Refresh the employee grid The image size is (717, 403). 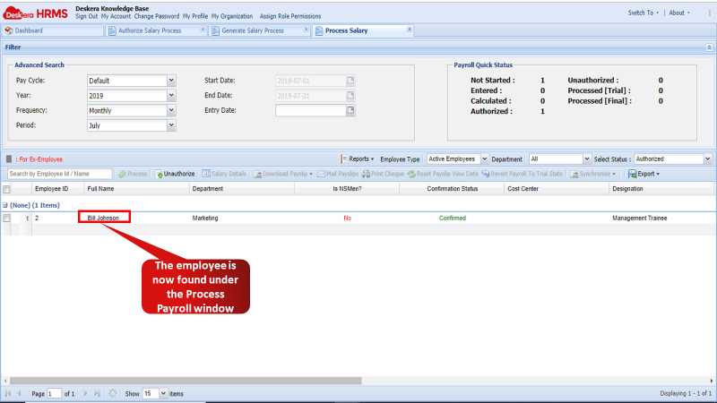[x=113, y=393]
